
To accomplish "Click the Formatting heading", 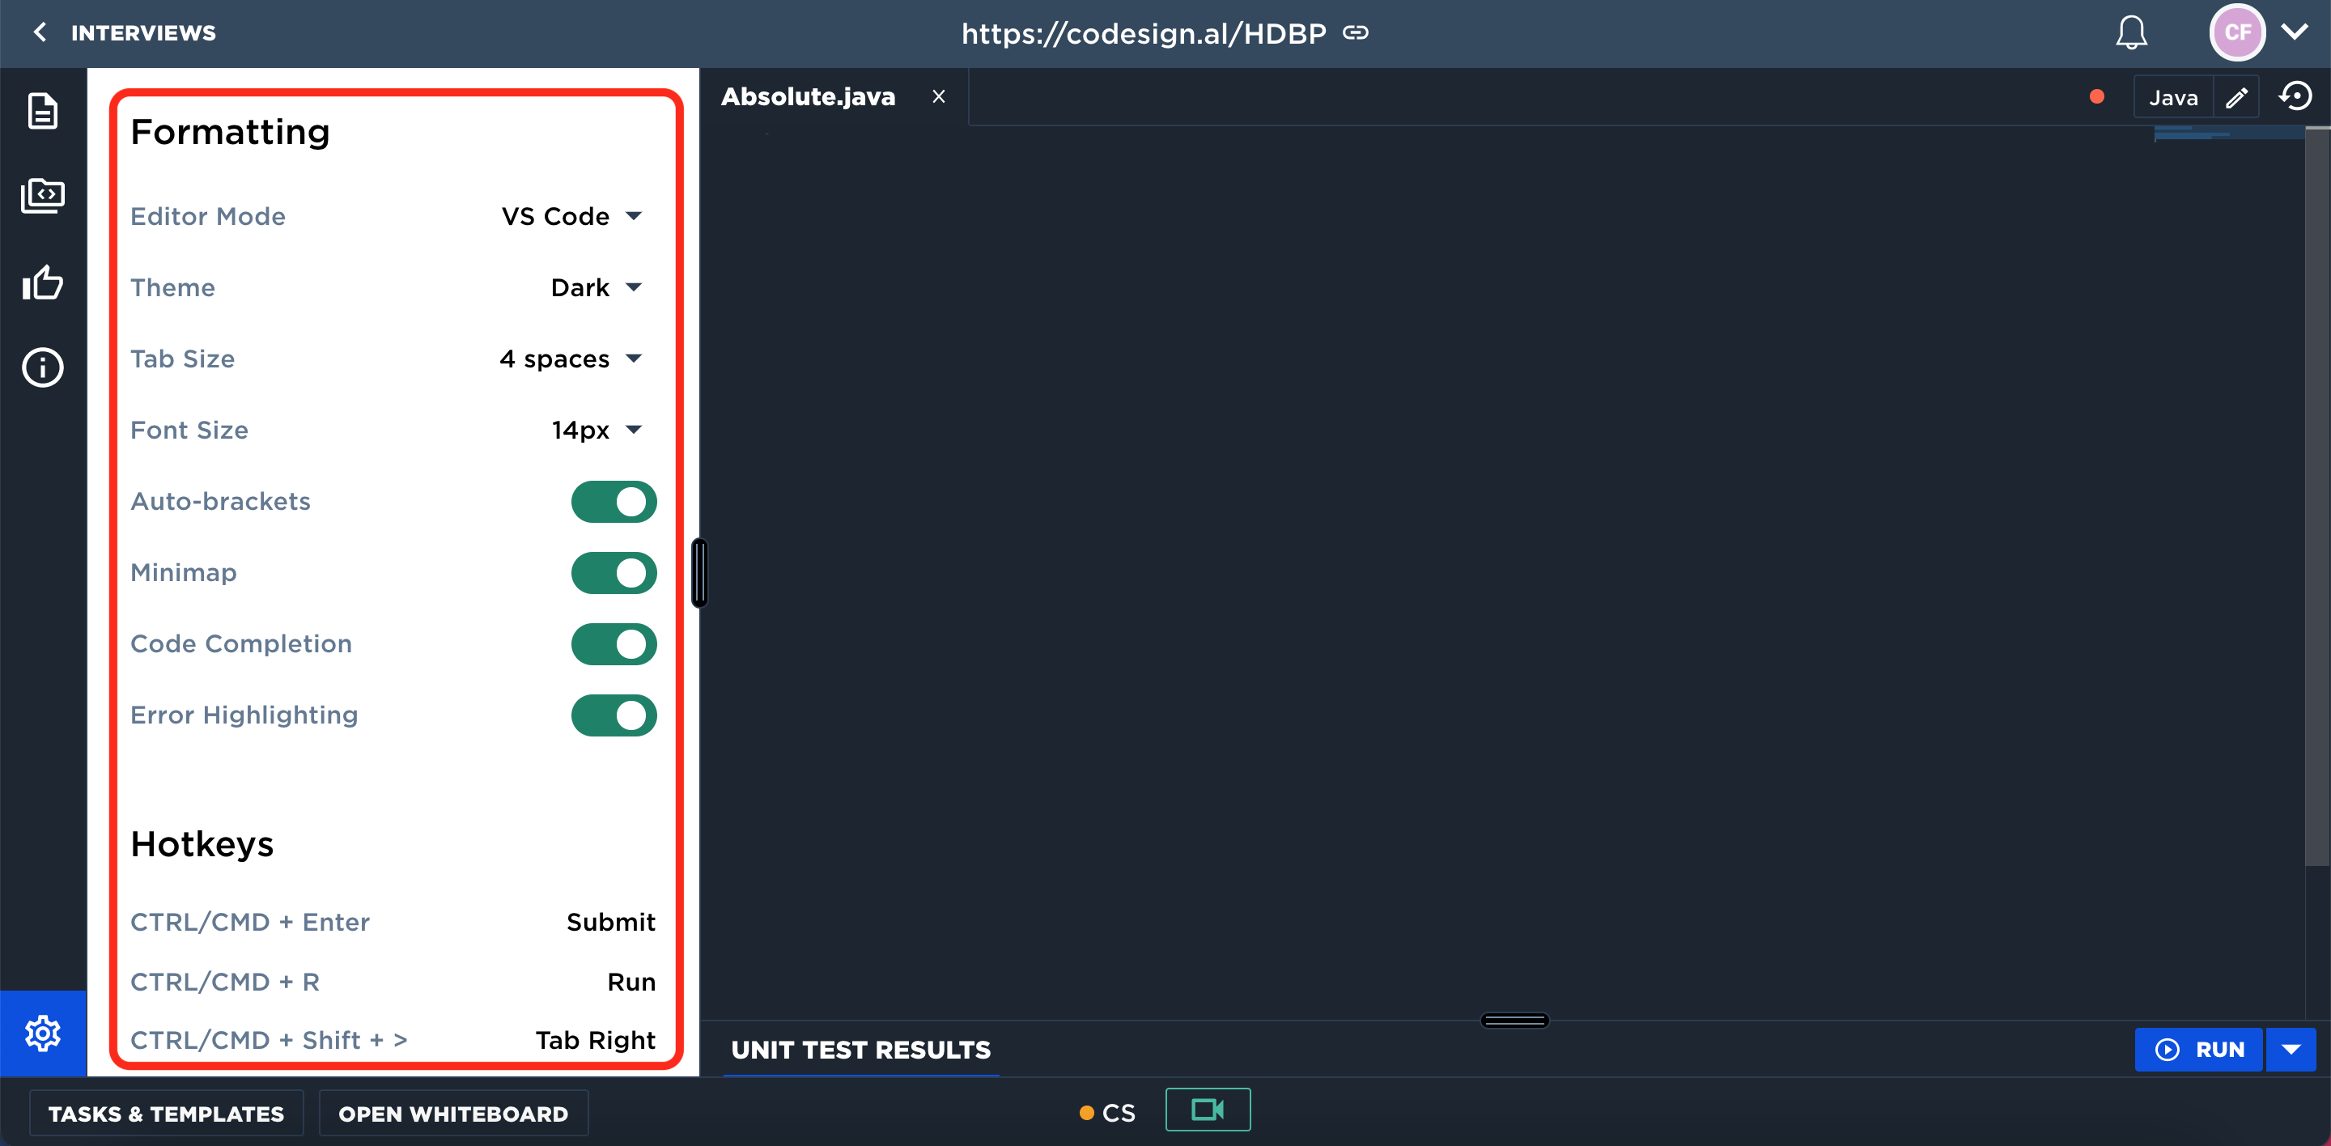I will pos(230,132).
